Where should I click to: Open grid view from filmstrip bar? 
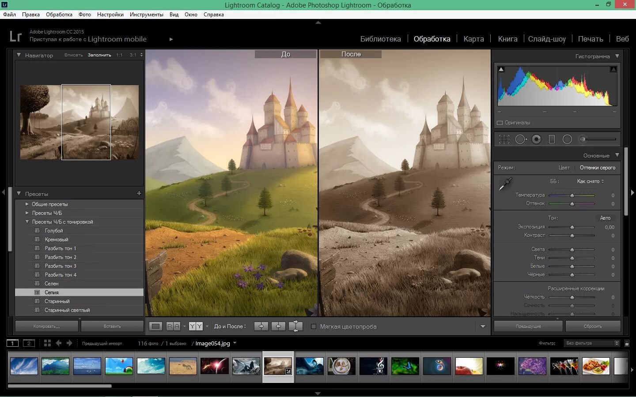(x=47, y=343)
